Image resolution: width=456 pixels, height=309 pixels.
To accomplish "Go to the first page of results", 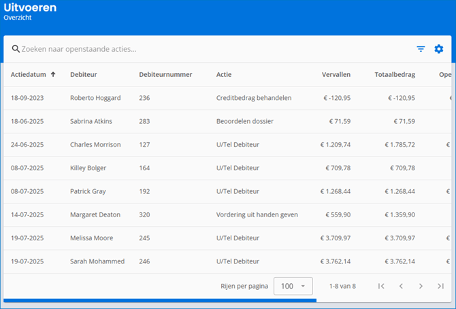I will click(x=381, y=287).
